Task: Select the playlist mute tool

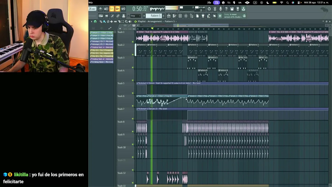Action: (x=112, y=22)
